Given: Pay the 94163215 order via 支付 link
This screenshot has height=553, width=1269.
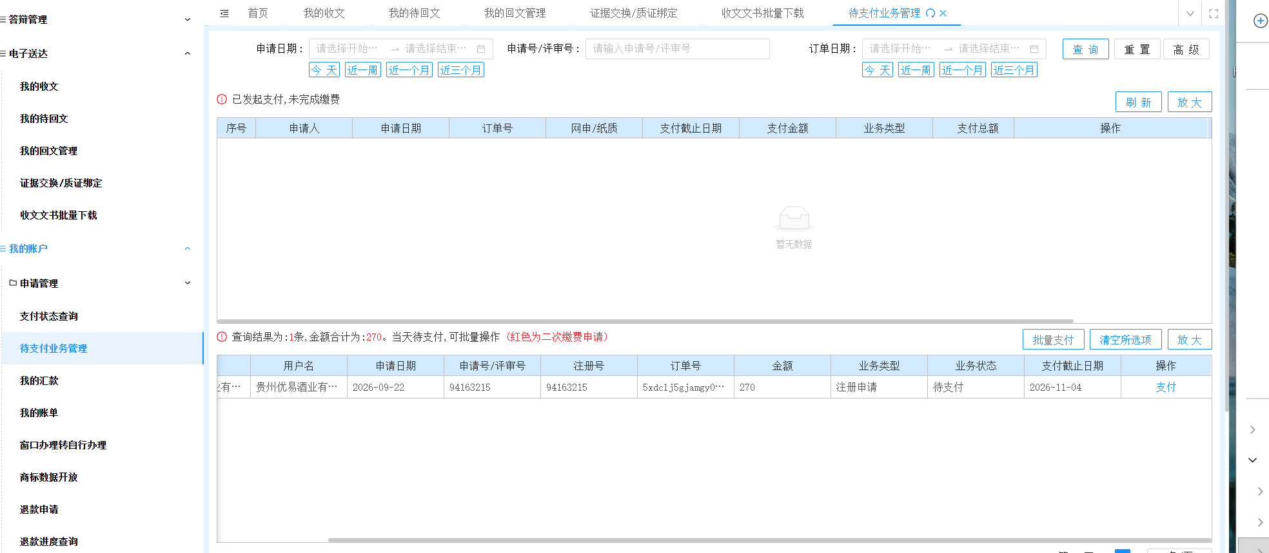Looking at the screenshot, I should 1166,388.
